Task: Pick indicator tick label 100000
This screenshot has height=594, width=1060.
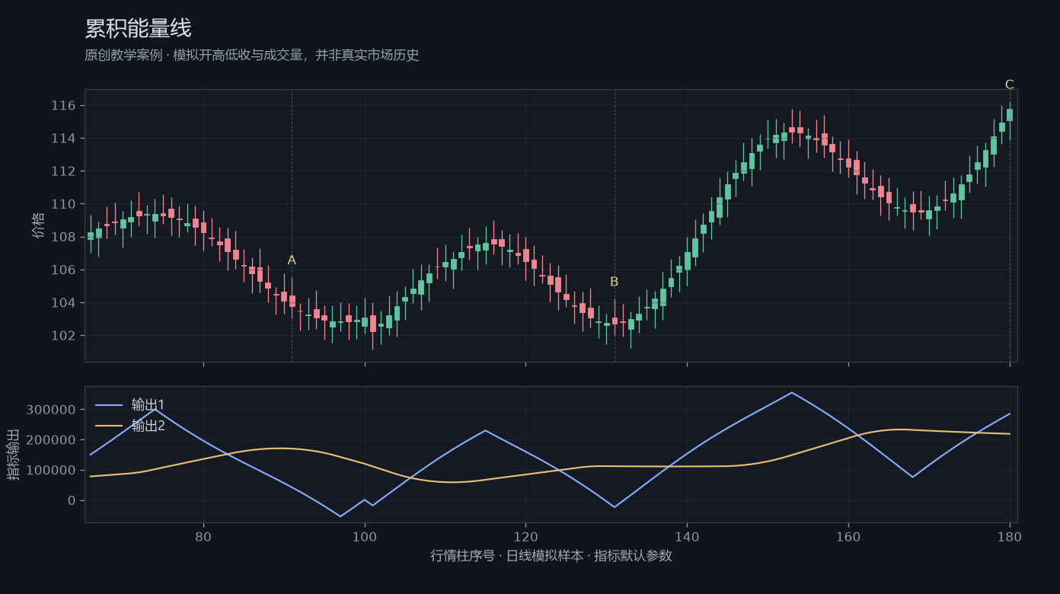Action: pyautogui.click(x=51, y=471)
